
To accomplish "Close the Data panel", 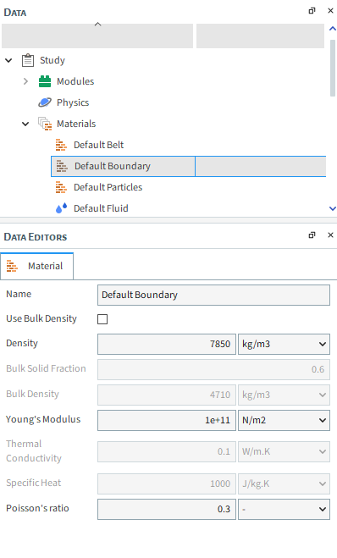I will tap(330, 11).
